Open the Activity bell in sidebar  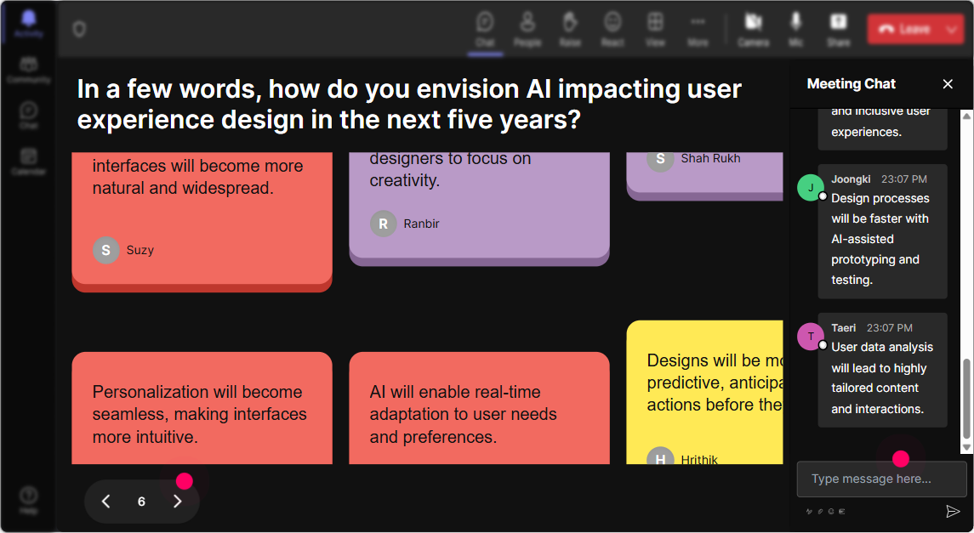point(29,24)
